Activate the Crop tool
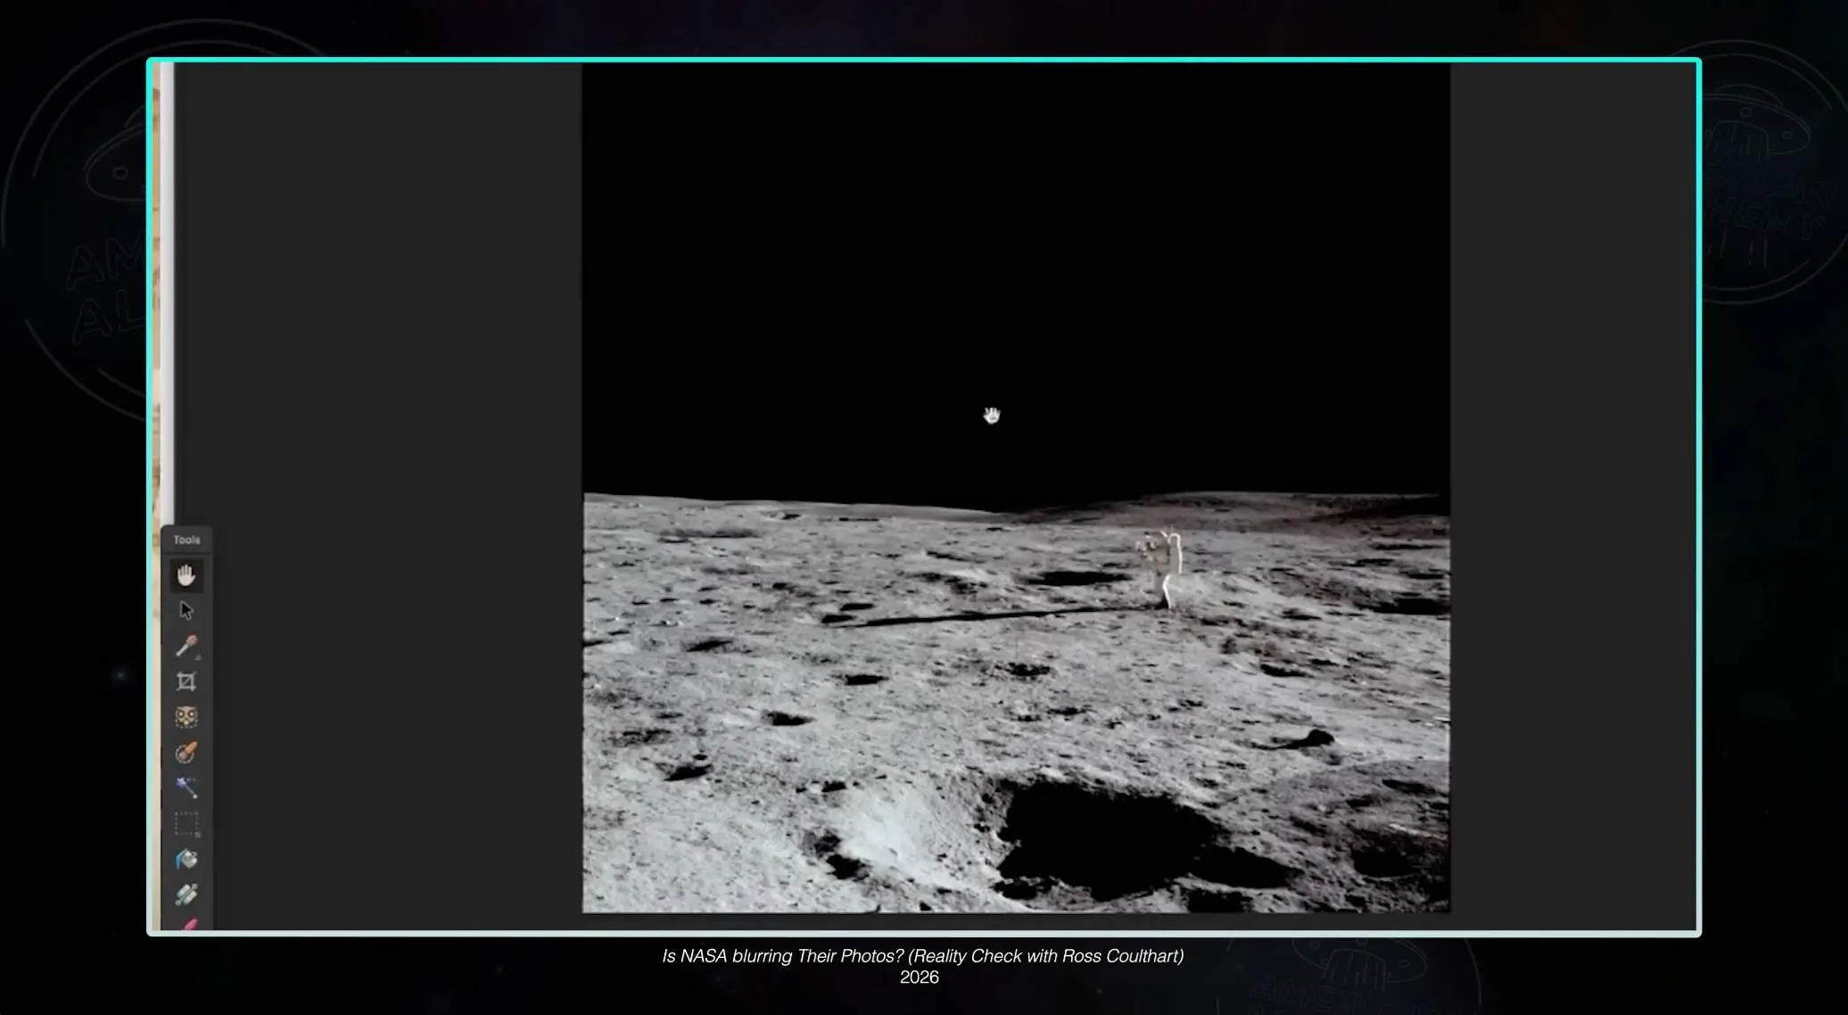This screenshot has width=1848, height=1015. pos(186,681)
